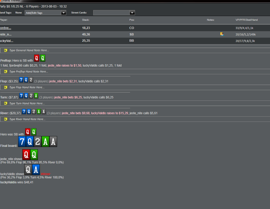This screenshot has height=209, width=270.
Task: Click the jeste_nite equity percentages line
Action: coord(32,162)
